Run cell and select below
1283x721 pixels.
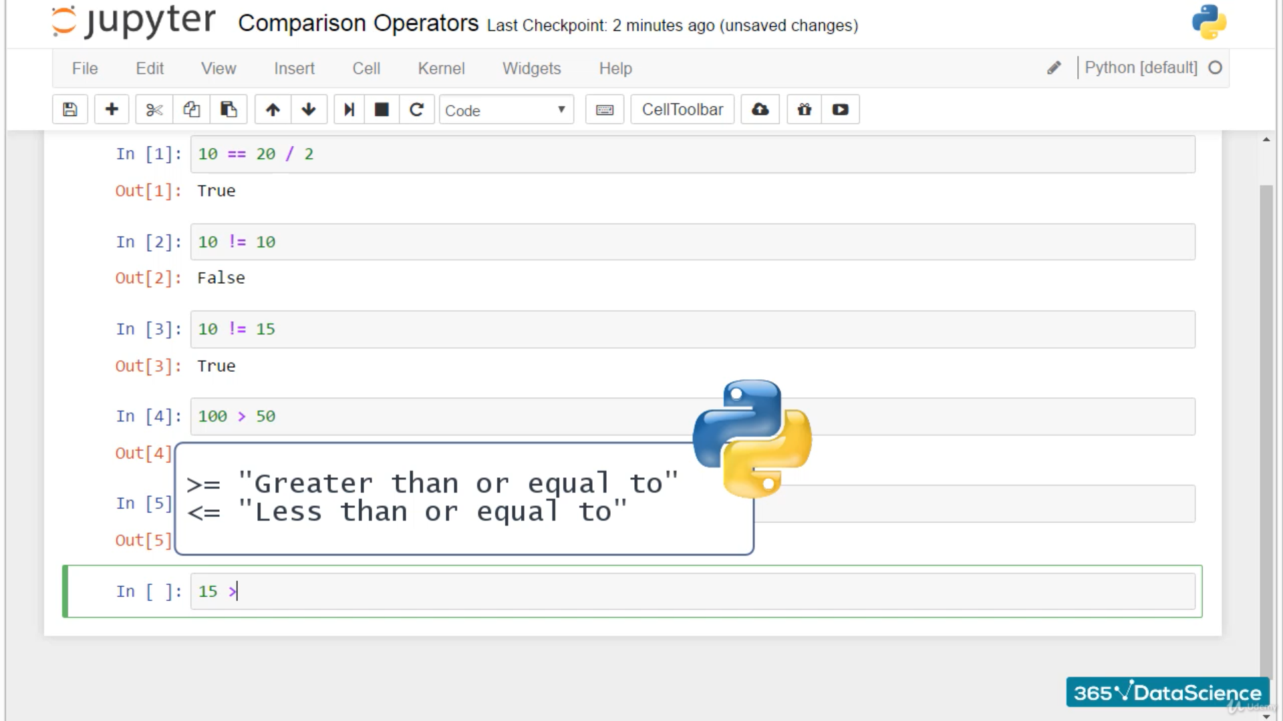tap(349, 109)
